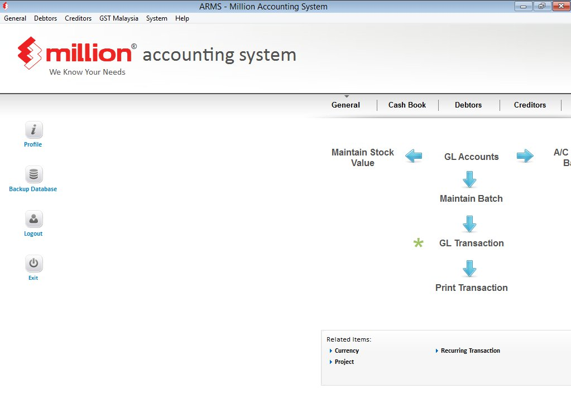Open GL Transaction
Viewport: 571px width, 404px height.
tap(472, 244)
